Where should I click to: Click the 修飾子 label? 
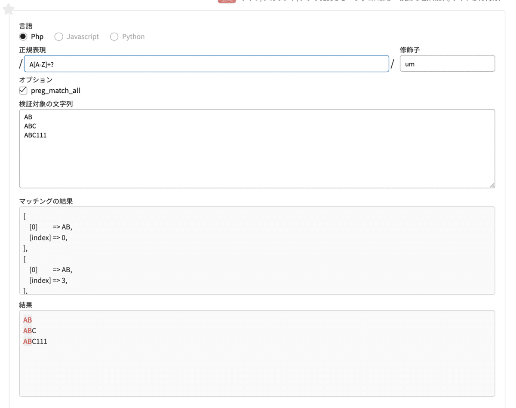pos(410,50)
